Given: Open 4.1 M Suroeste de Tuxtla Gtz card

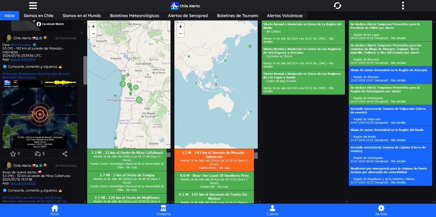Looking at the screenshot, I should 214,197.
